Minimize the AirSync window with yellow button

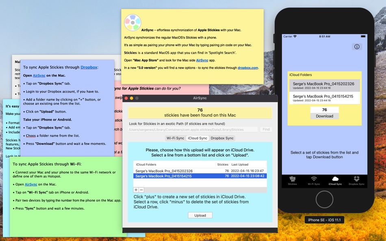pos(132,98)
